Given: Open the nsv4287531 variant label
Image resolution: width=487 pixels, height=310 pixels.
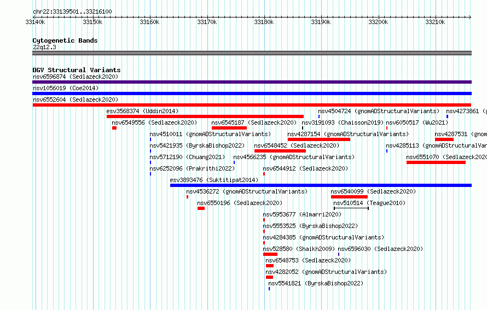Looking at the screenshot, I should click(x=461, y=134).
